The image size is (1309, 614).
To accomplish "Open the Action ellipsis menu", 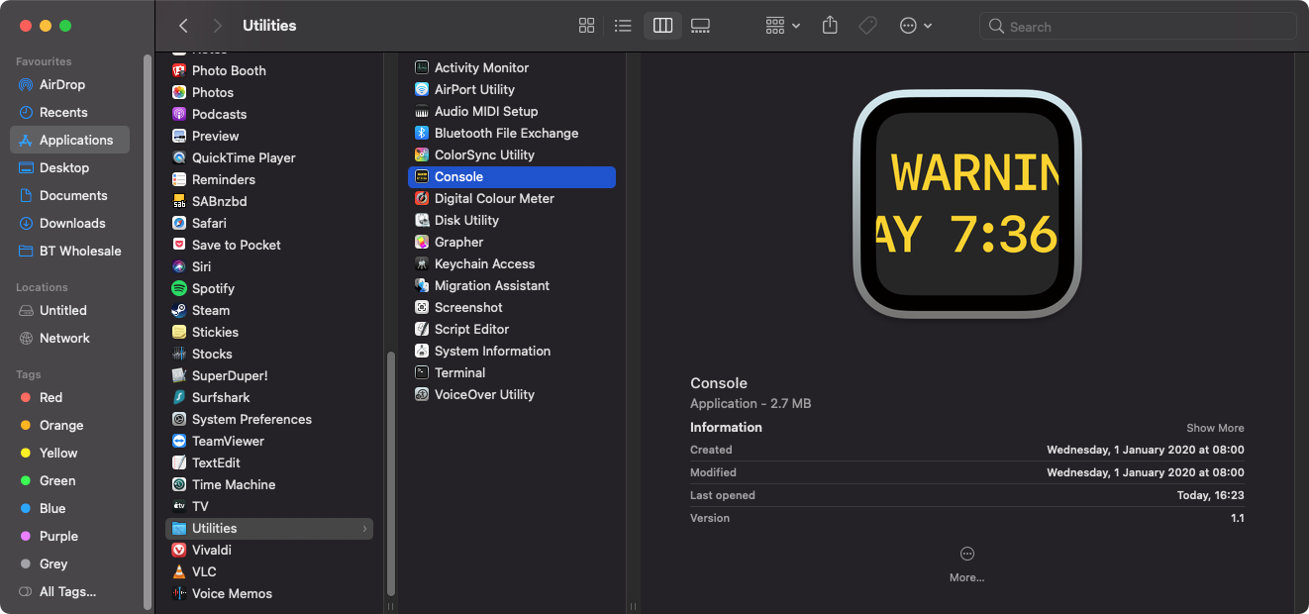I will [915, 26].
